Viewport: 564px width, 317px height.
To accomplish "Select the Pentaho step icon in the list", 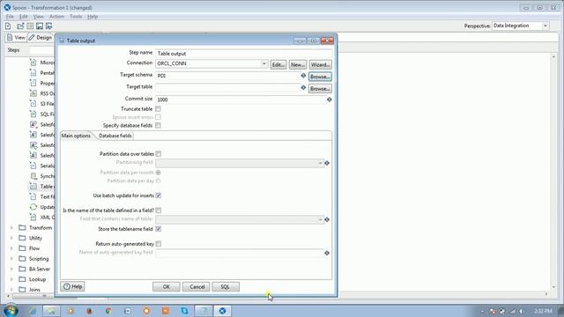I will click(33, 73).
